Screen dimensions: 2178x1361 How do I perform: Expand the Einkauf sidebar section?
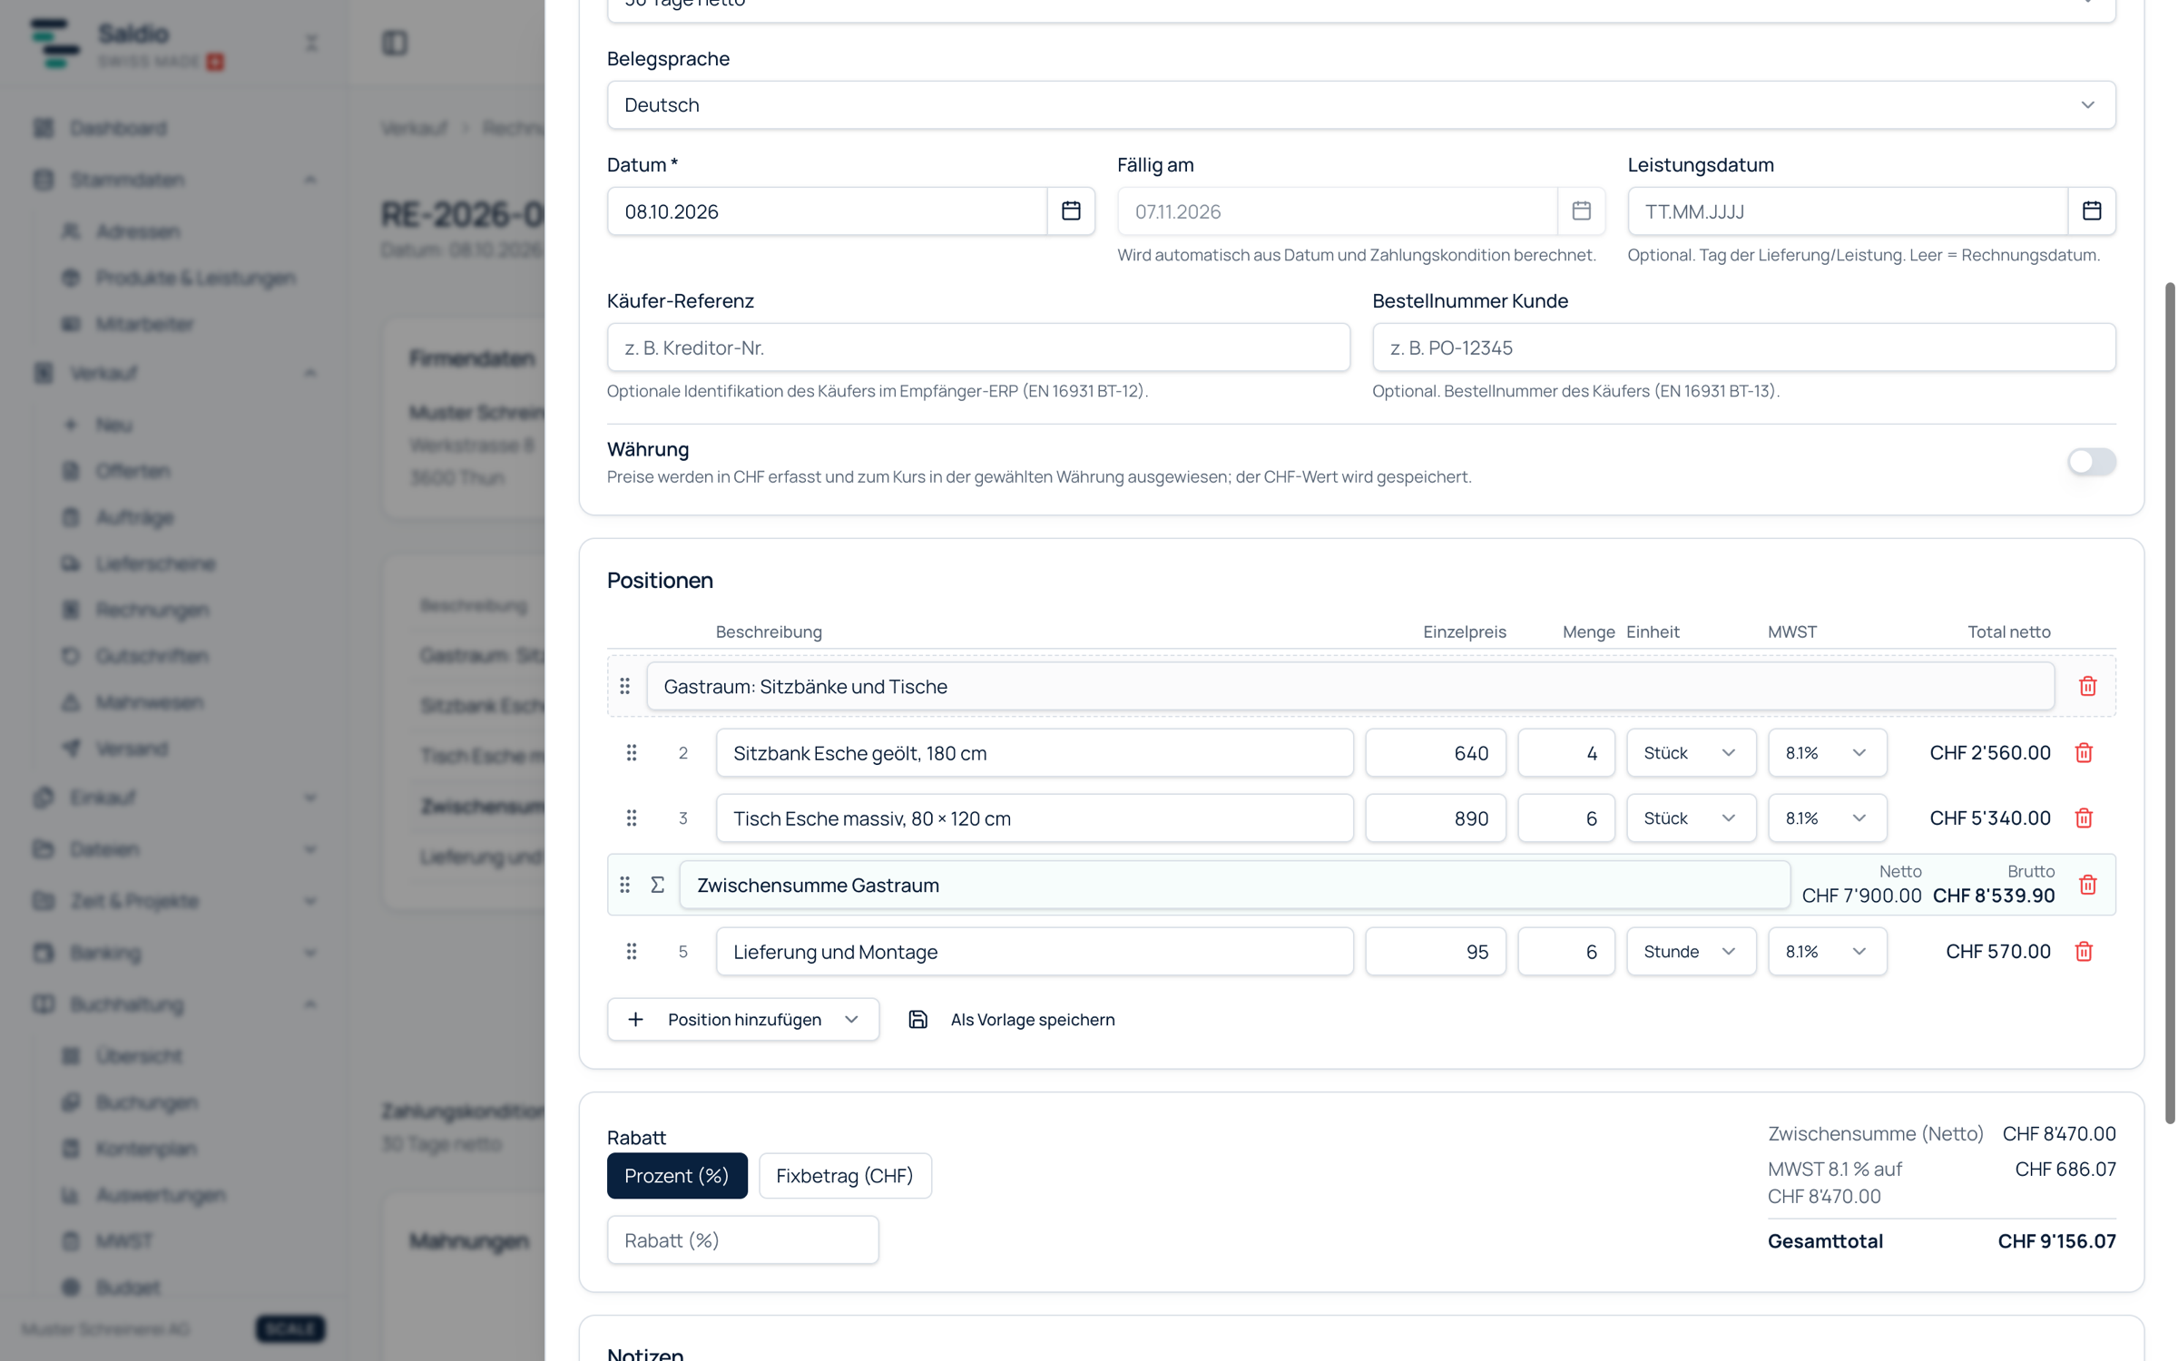[172, 798]
